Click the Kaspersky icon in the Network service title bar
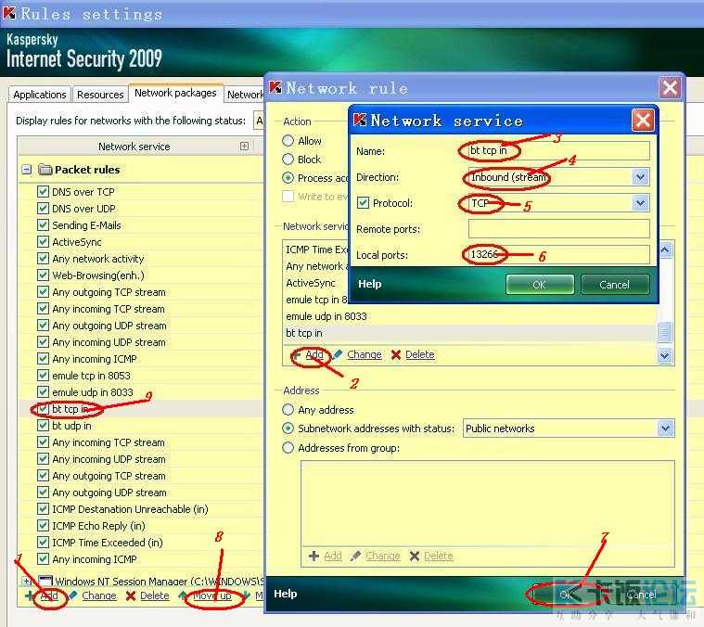The image size is (704, 627). point(360,120)
